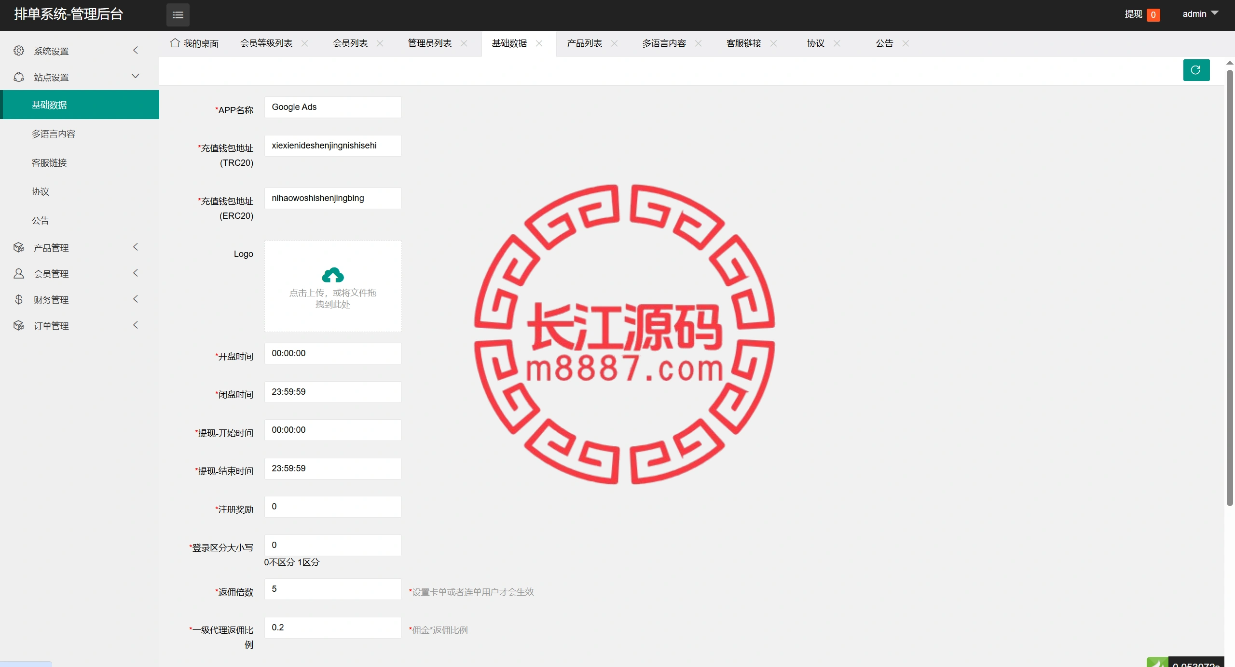Close the 多语言内容 tab
The image size is (1235, 667).
click(x=699, y=43)
